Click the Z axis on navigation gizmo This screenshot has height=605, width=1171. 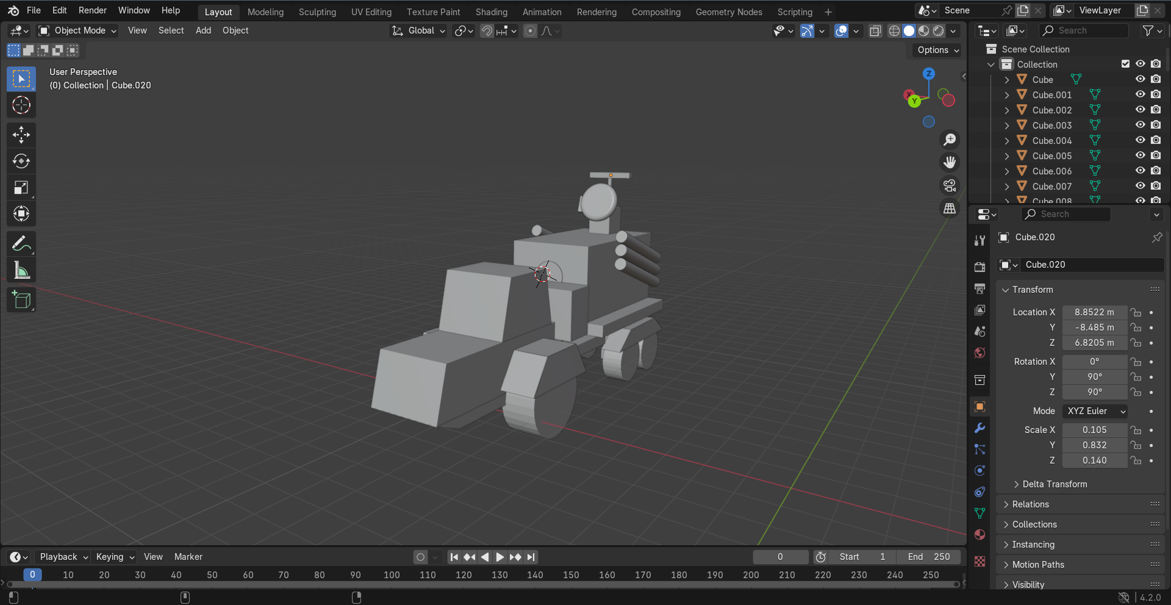click(x=928, y=74)
